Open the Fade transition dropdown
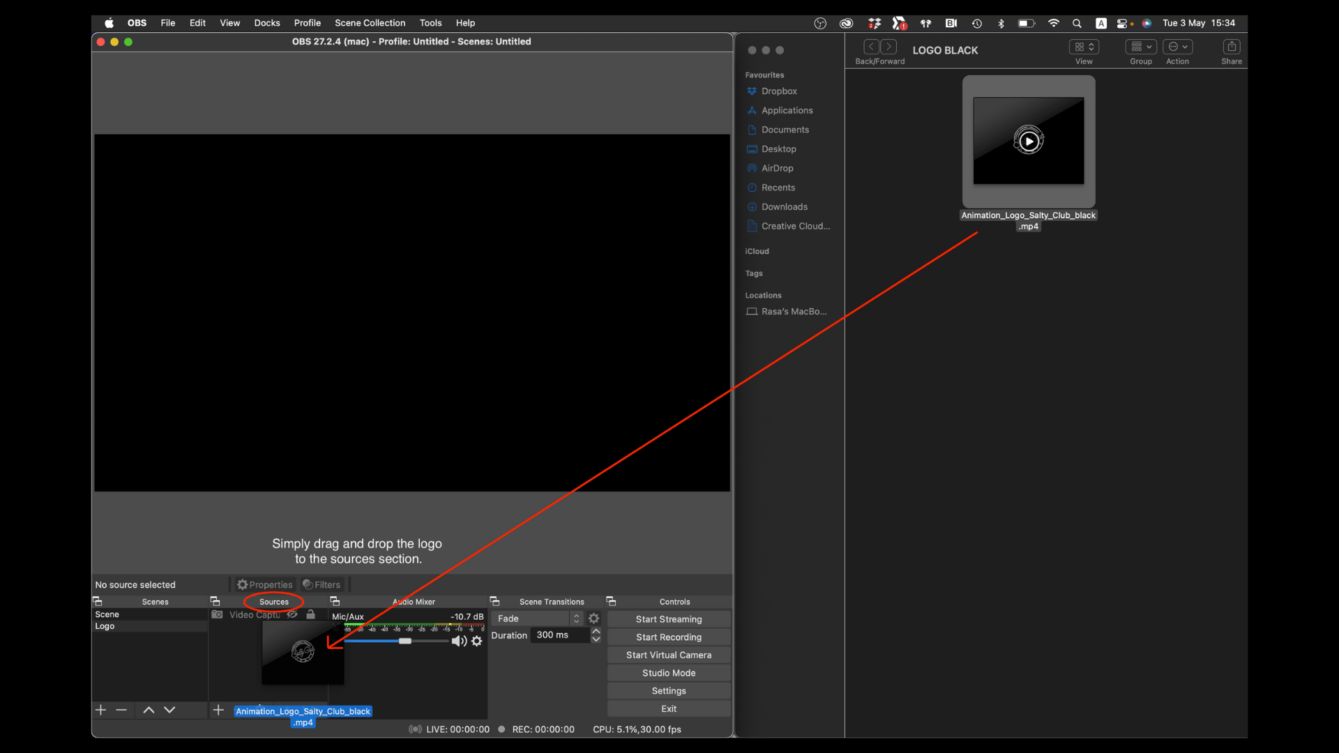The image size is (1339, 753). point(537,618)
